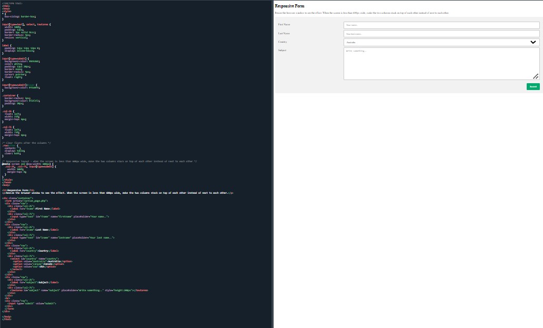Click the Subject textarea with Write something placeholder
Viewport: 543px width, 328px height.
pyautogui.click(x=441, y=63)
